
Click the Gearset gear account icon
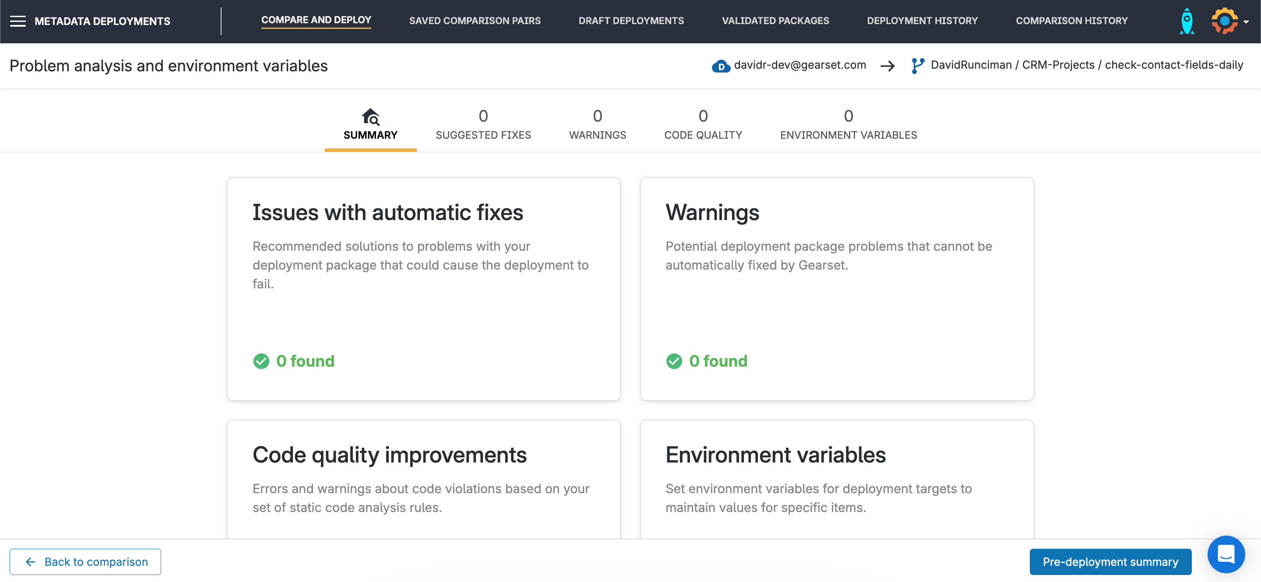point(1224,21)
